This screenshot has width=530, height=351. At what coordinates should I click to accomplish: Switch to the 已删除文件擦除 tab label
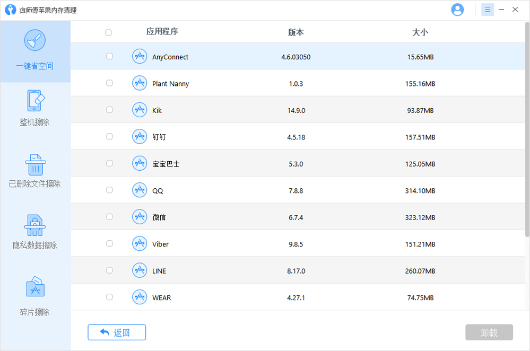[35, 184]
